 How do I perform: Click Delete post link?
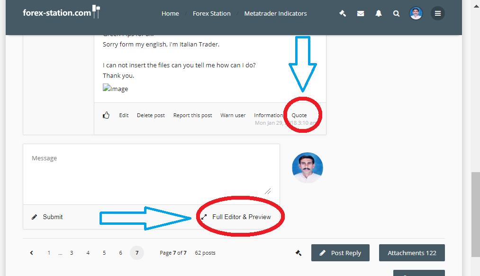pos(151,115)
